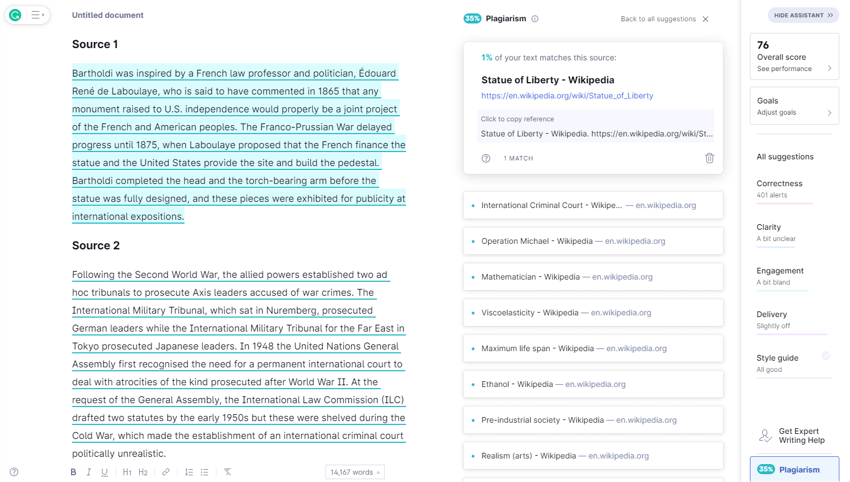This screenshot has height=482, width=850.
Task: Expand the Ethanol source card
Action: [593, 384]
